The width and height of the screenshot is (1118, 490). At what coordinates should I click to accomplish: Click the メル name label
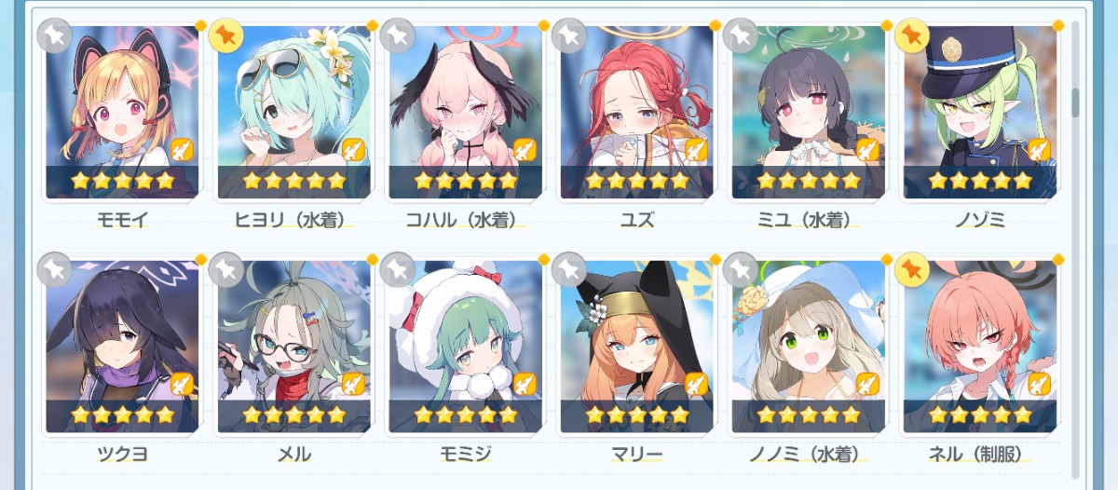point(294,455)
